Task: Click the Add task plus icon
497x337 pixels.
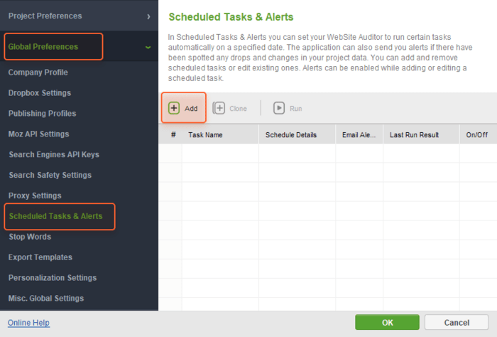Action: coord(174,108)
